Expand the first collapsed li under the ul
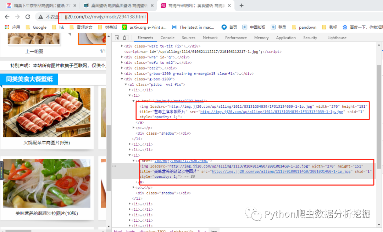The image size is (383, 232). pyautogui.click(x=129, y=90)
